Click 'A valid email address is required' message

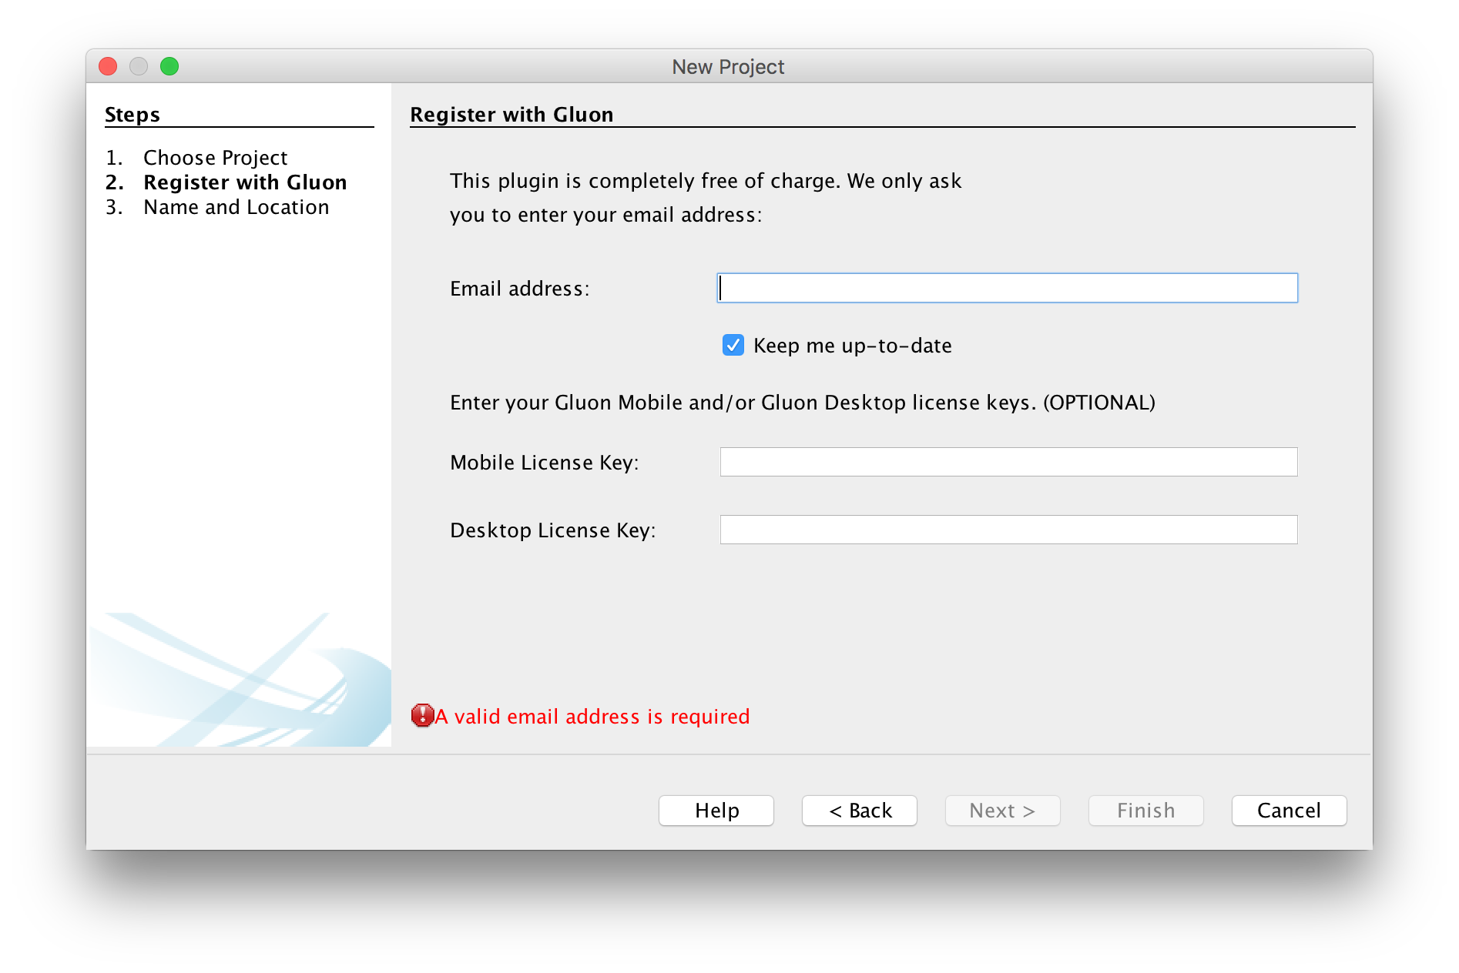pyautogui.click(x=592, y=717)
